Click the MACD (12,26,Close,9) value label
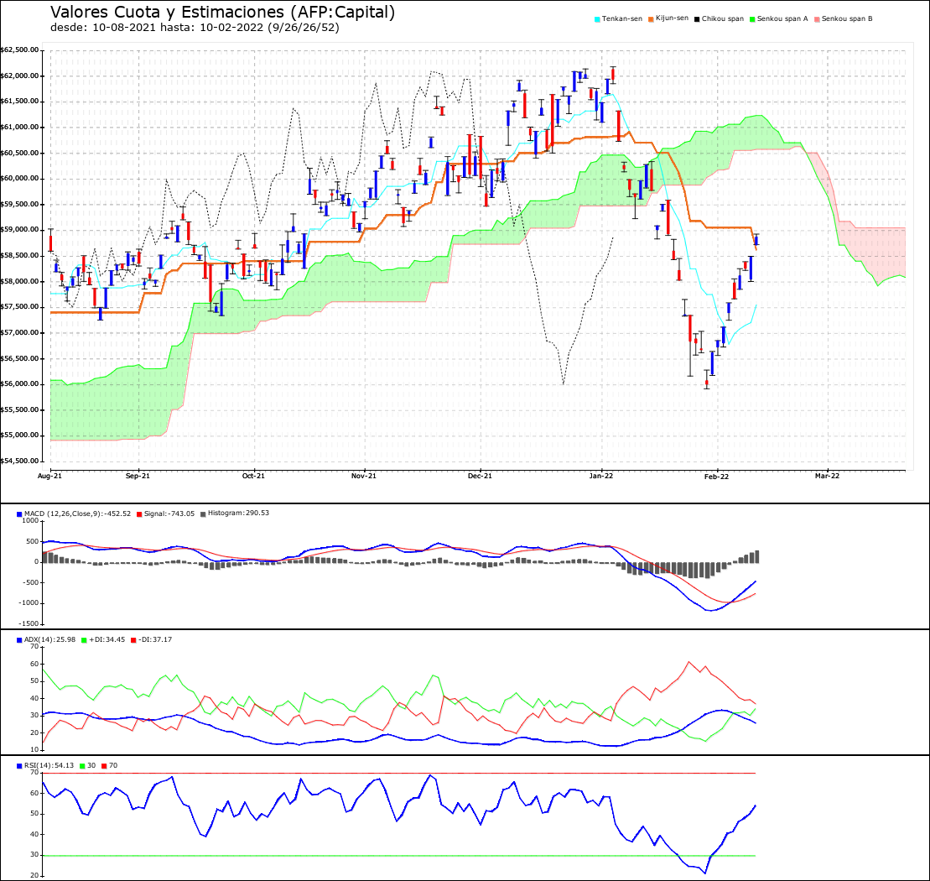Screen dimensions: 930x881 pyautogui.click(x=77, y=513)
